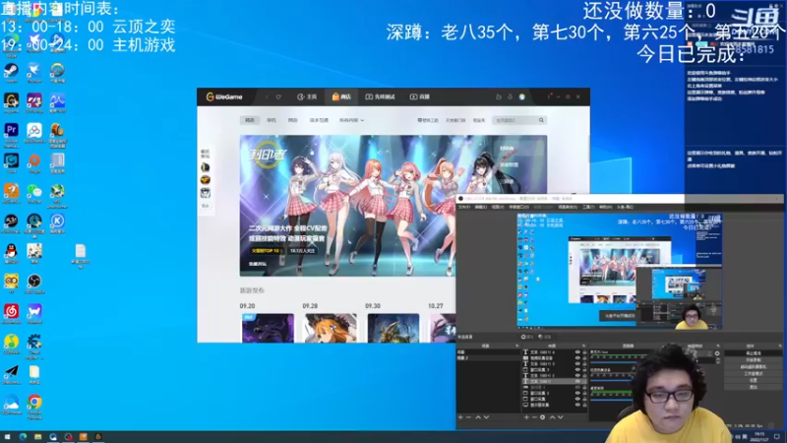Open source properties gear in OBS sources toolbar
Screen dimensions: 787x443
[x=543, y=416]
